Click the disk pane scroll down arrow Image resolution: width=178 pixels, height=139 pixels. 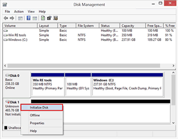(173, 123)
